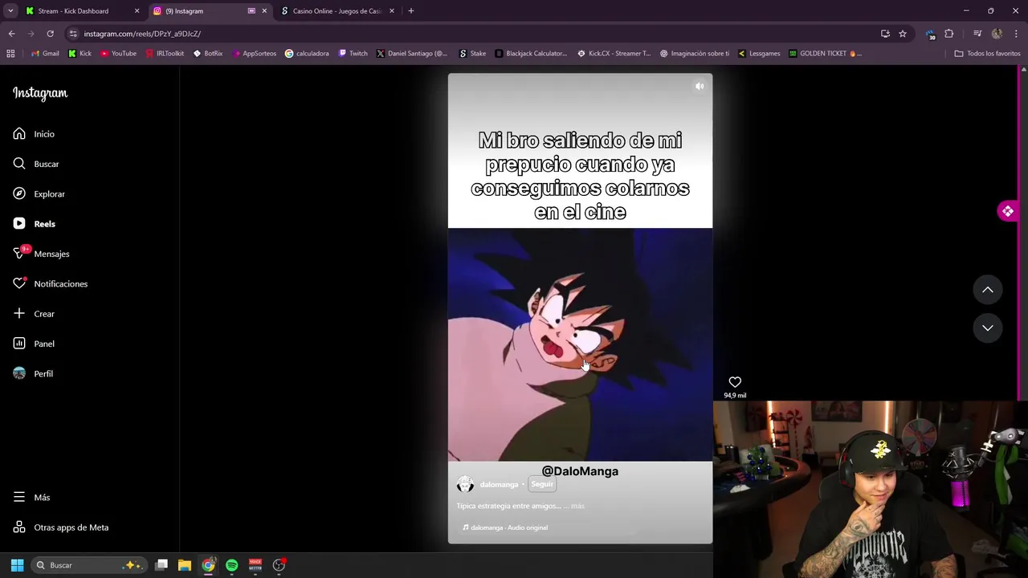Open Panel dashboard item
Image resolution: width=1028 pixels, height=578 pixels.
click(x=34, y=344)
